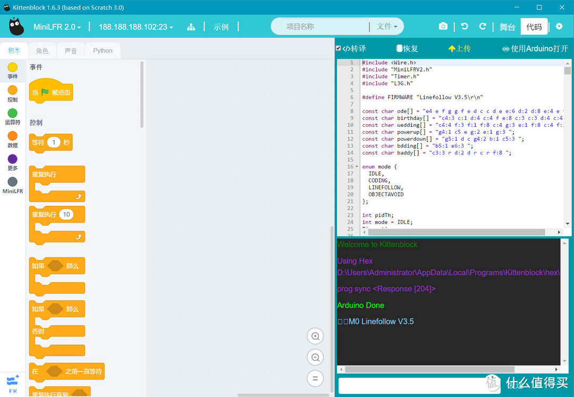Screen dimensions: 574x397
Task: Click the value 10 in repeat block
Action: click(x=66, y=214)
